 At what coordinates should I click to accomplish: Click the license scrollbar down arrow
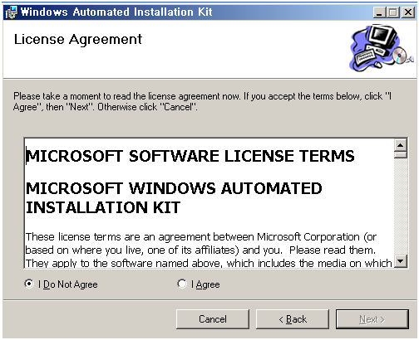400,261
